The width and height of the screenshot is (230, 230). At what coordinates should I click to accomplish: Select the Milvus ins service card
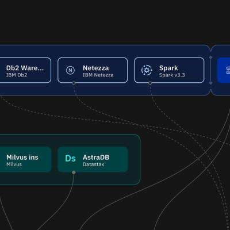tap(25, 159)
